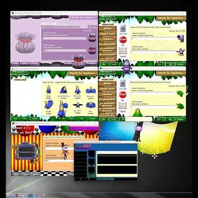Open Share me with Friends tab in BlobWORLD
The width and height of the screenshot is (198, 198).
pos(72,27)
